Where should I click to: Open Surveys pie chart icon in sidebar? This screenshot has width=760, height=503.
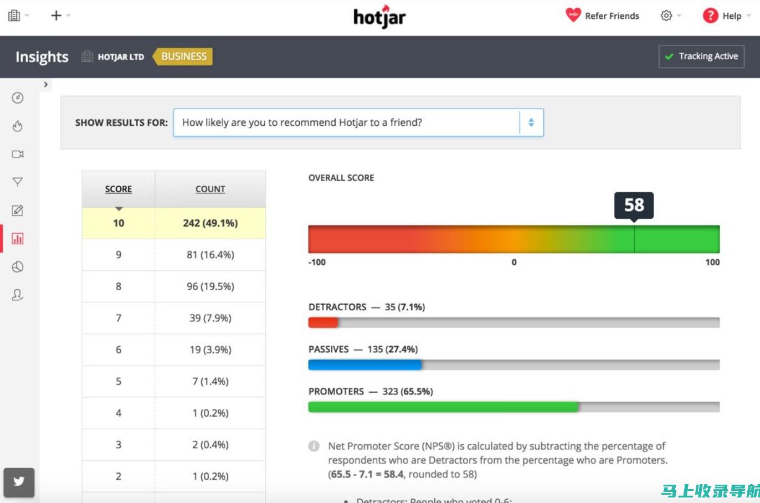tap(18, 267)
